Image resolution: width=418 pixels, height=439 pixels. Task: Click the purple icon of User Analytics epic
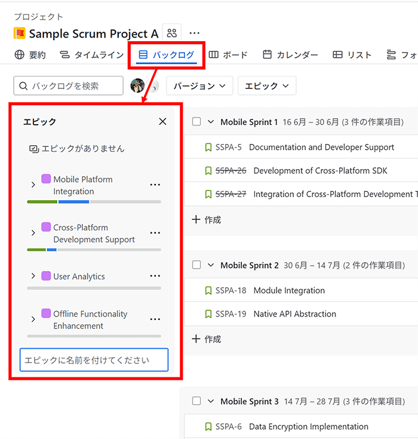[x=46, y=276]
